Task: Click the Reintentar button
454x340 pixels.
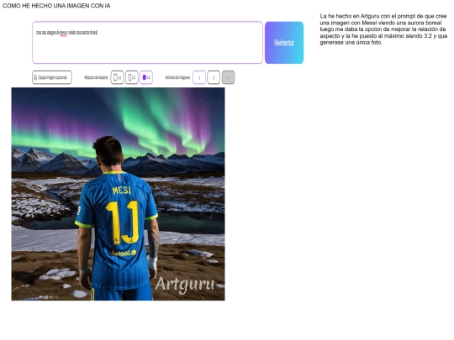Action: click(284, 43)
